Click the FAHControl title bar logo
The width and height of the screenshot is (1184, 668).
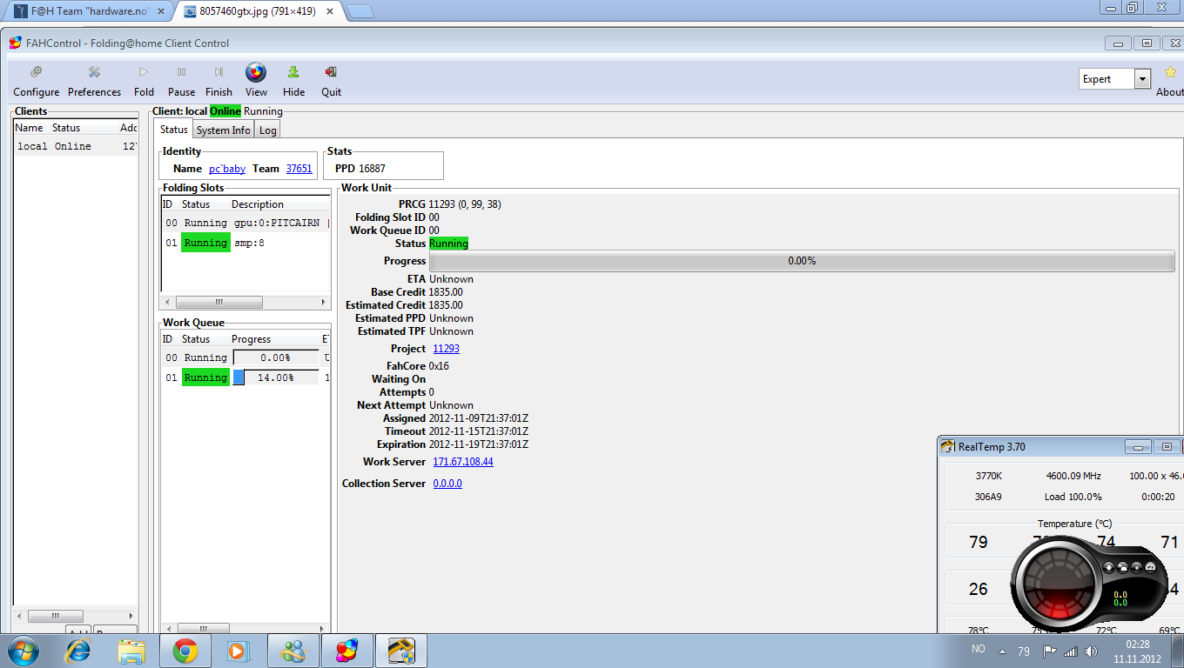point(16,43)
